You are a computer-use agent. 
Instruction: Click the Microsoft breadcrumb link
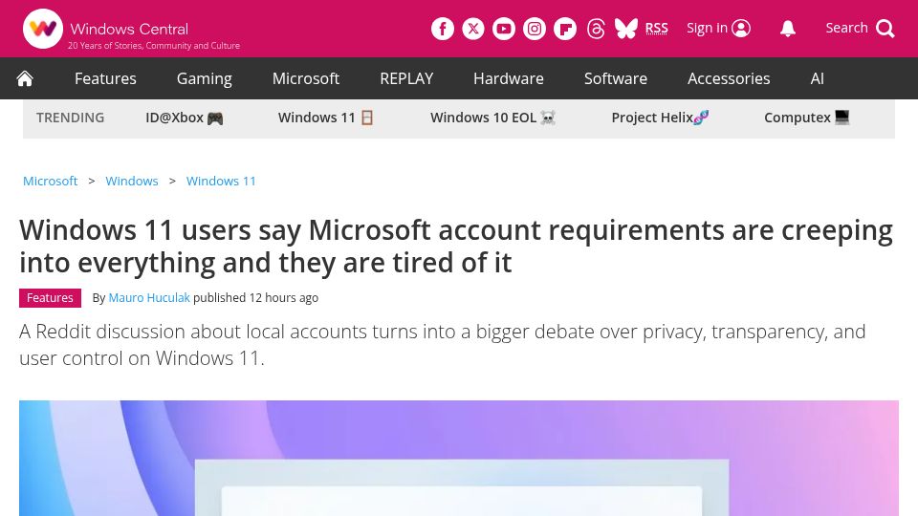(x=51, y=181)
